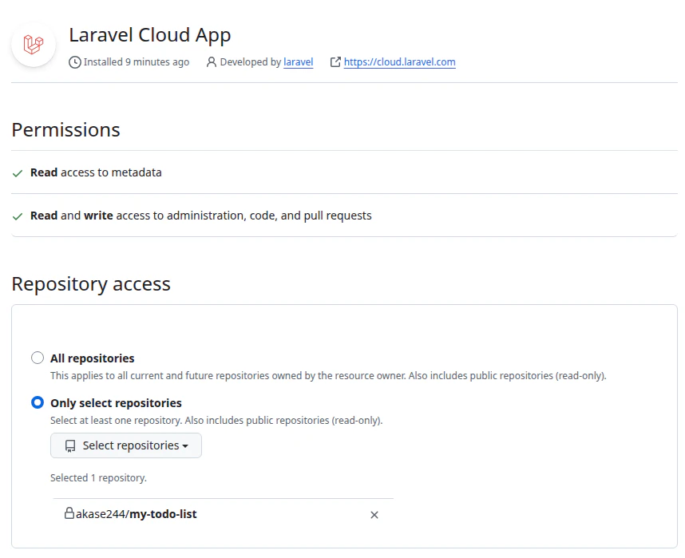Click the repo icon in Select repositories button
Viewport: 685px width, 558px height.
(x=70, y=445)
